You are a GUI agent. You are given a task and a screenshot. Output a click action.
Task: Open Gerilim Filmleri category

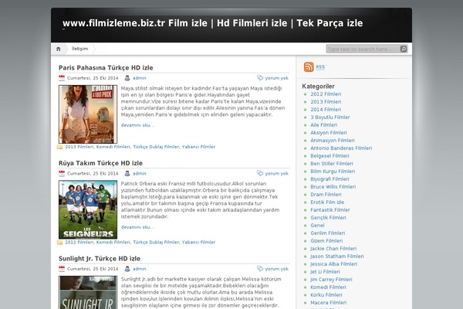tap(328, 233)
